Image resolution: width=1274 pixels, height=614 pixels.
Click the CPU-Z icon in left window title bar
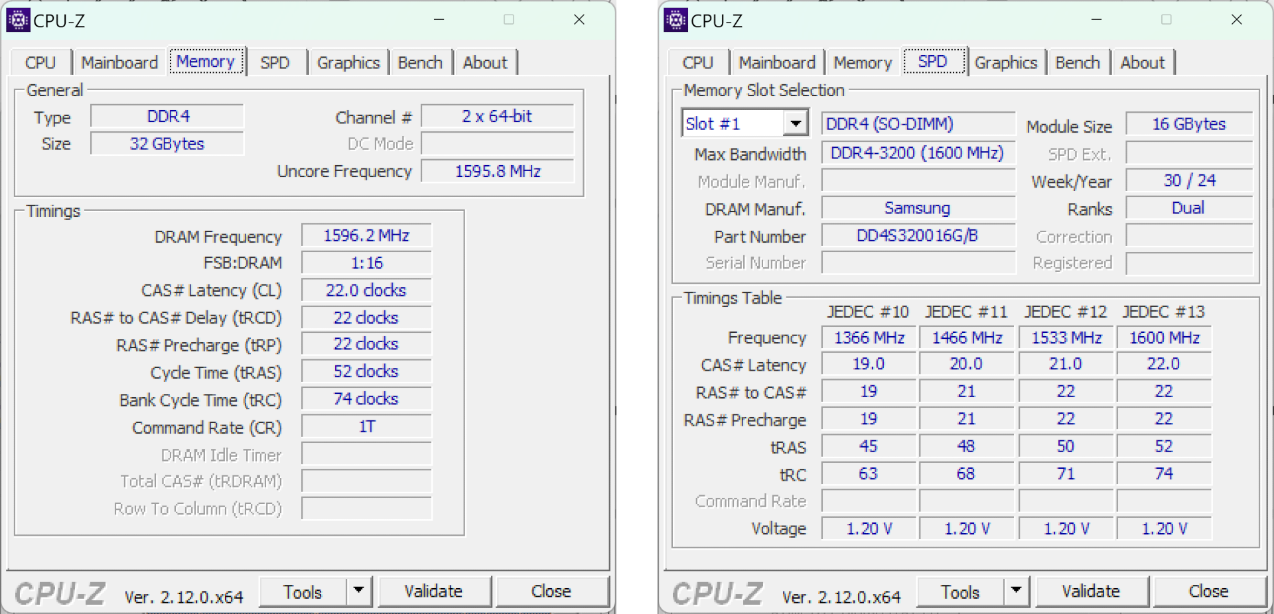click(18, 21)
